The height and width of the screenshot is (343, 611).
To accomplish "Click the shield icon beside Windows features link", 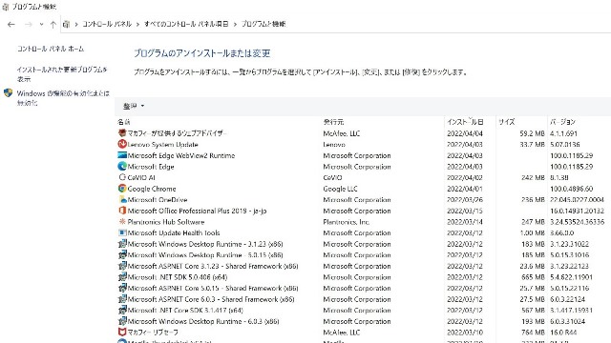I will 9,93.
